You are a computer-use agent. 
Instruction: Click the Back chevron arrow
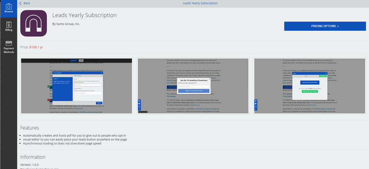pos(20,3)
